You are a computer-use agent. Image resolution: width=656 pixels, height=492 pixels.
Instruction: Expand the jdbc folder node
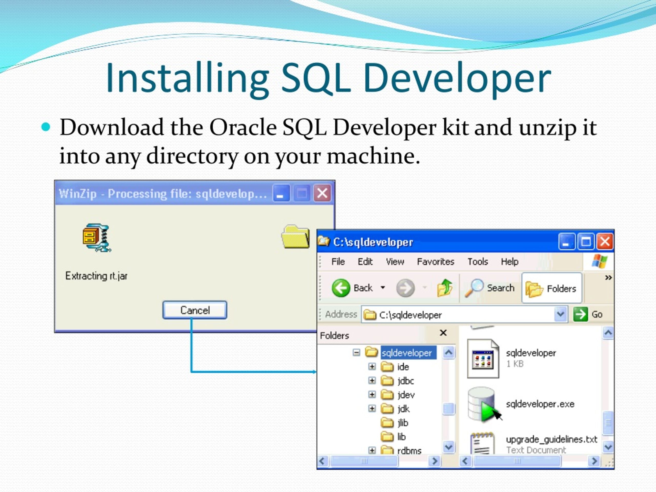click(372, 381)
